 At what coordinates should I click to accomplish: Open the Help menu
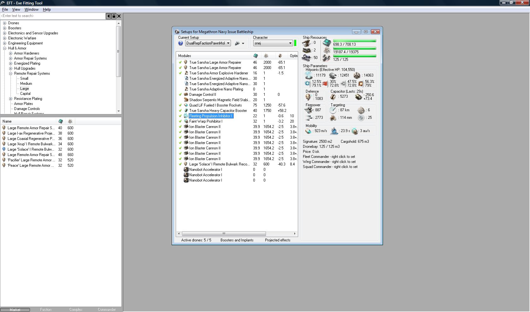click(47, 9)
